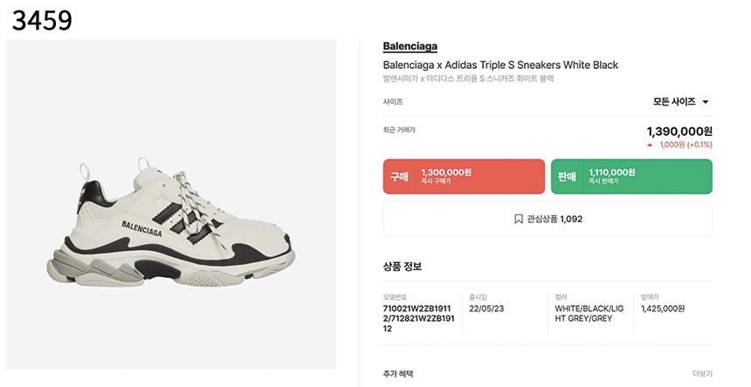Click the 3459 number at top left
Viewport: 751px width, 387px height.
pyautogui.click(x=41, y=19)
